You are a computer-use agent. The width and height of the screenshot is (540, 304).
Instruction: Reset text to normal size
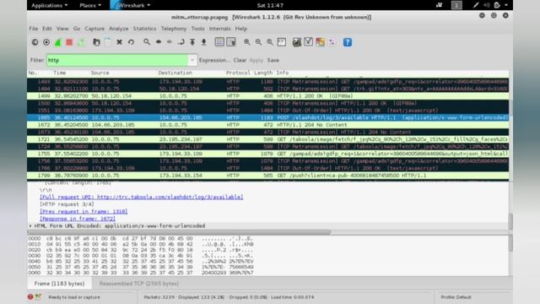click(270, 42)
